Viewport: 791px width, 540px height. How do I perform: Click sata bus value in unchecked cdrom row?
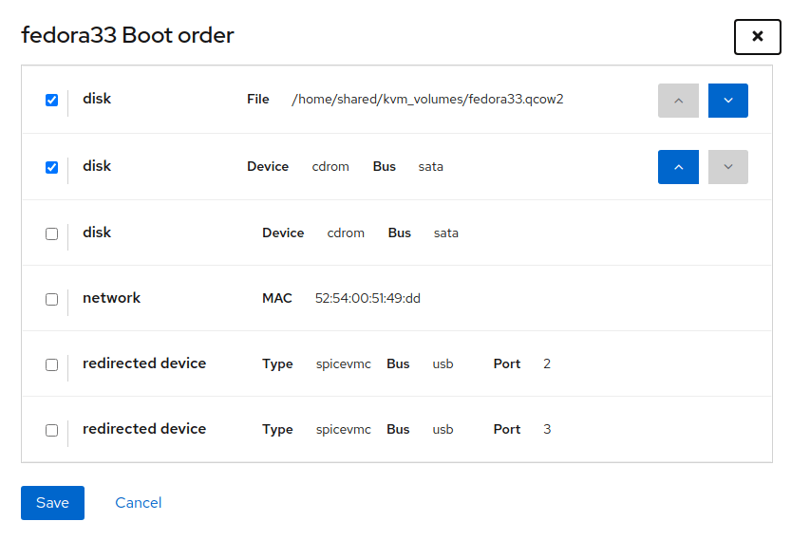446,233
